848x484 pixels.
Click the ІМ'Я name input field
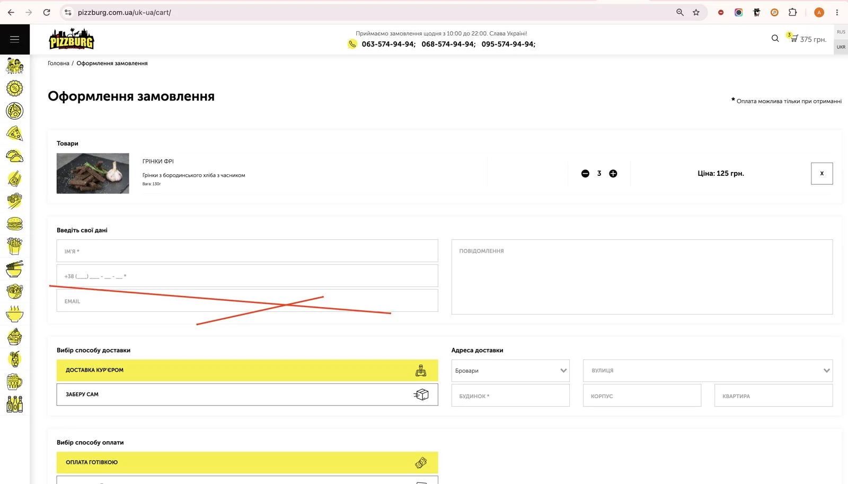(248, 251)
